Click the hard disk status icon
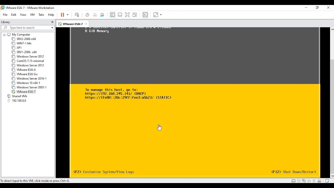Viewport: 334px width, 188px height. click(x=294, y=181)
